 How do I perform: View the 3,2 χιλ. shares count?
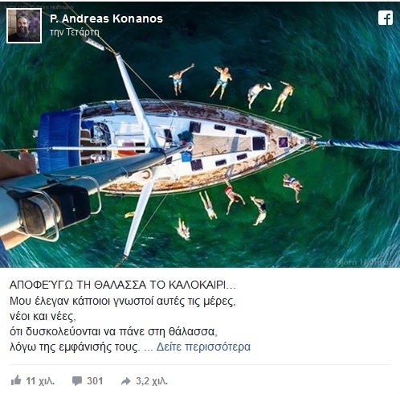click(152, 381)
